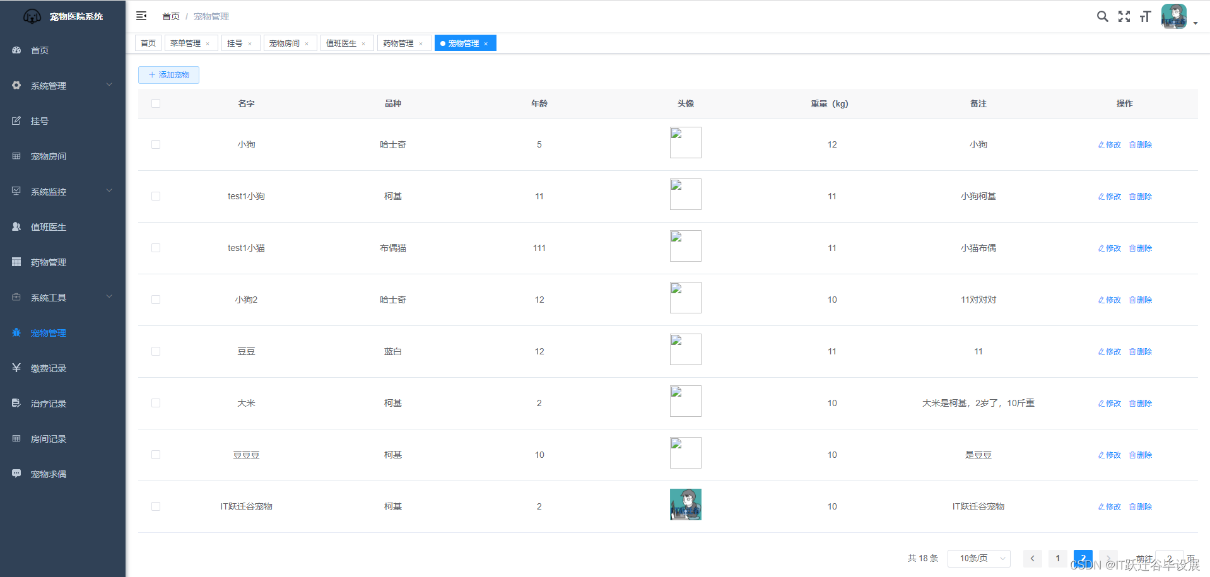Tick the checkbox for IT跃迁谷宠物 row

tap(156, 506)
